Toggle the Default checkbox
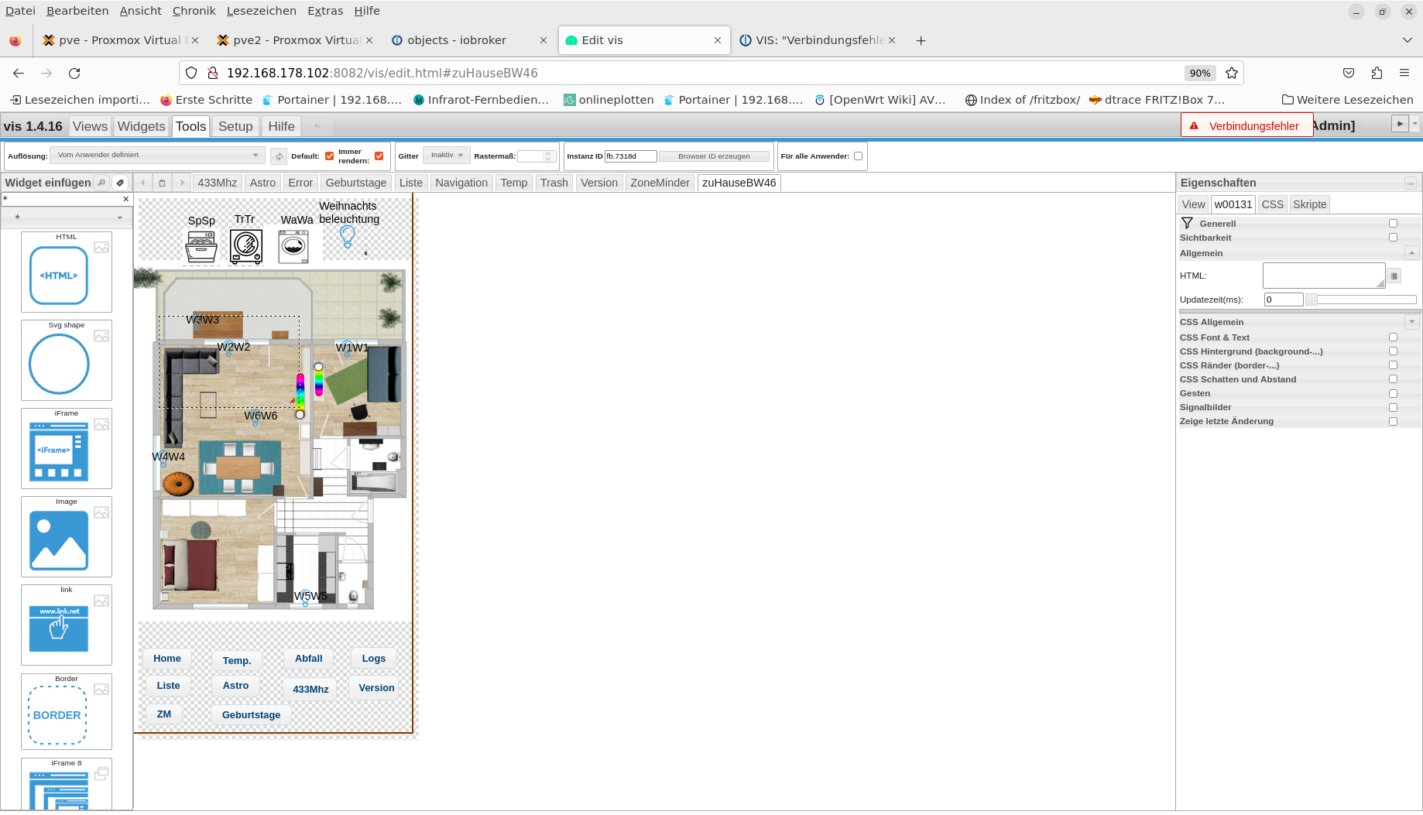The height and width of the screenshot is (815, 1423). [x=330, y=156]
